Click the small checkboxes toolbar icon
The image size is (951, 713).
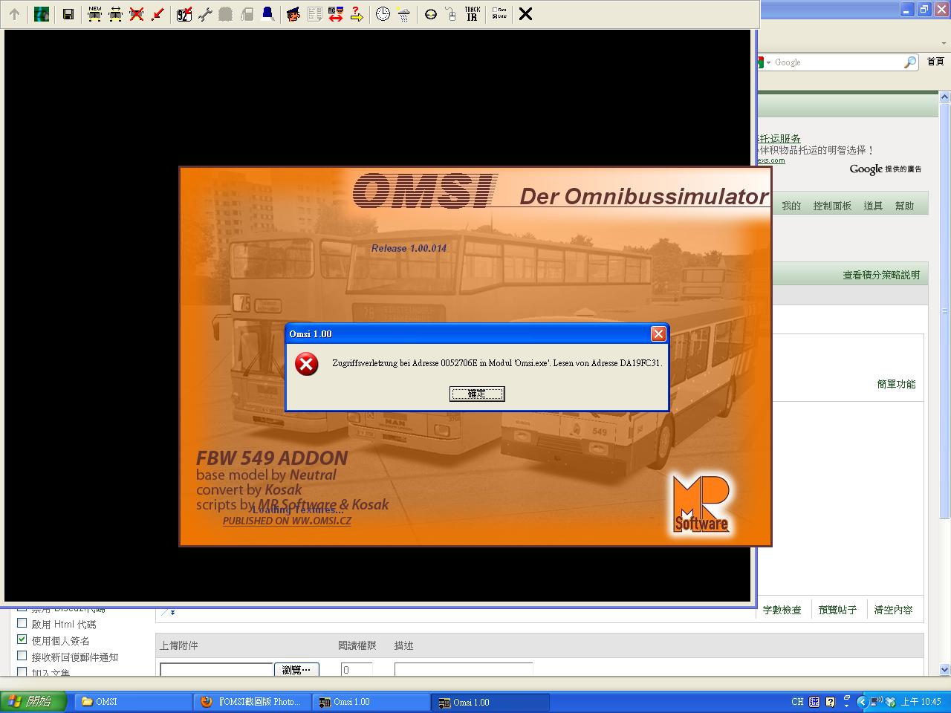tap(499, 14)
